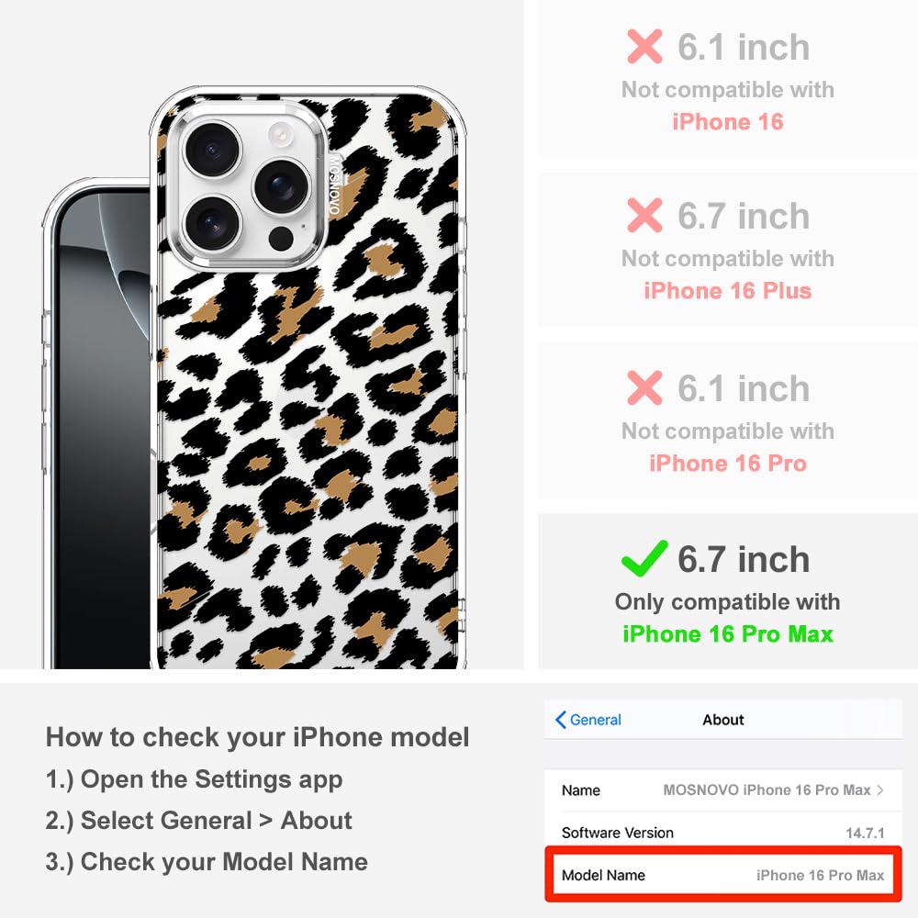Select the Software Version row
The height and width of the screenshot is (918, 918).
pos(723,833)
